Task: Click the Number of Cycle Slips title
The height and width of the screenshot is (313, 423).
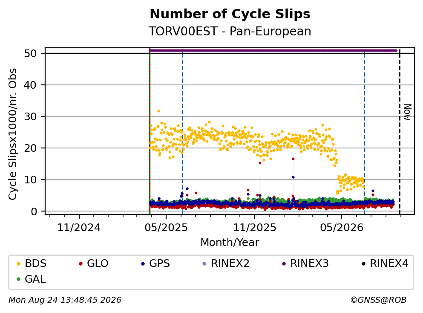Action: (x=230, y=14)
